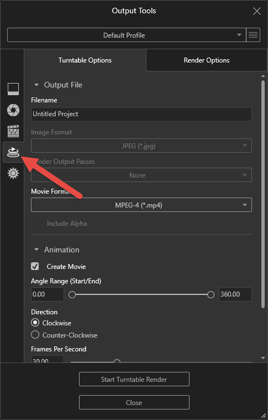Click the Angle Range end slider handle
This screenshot has height=420, width=268.
pyautogui.click(x=211, y=294)
